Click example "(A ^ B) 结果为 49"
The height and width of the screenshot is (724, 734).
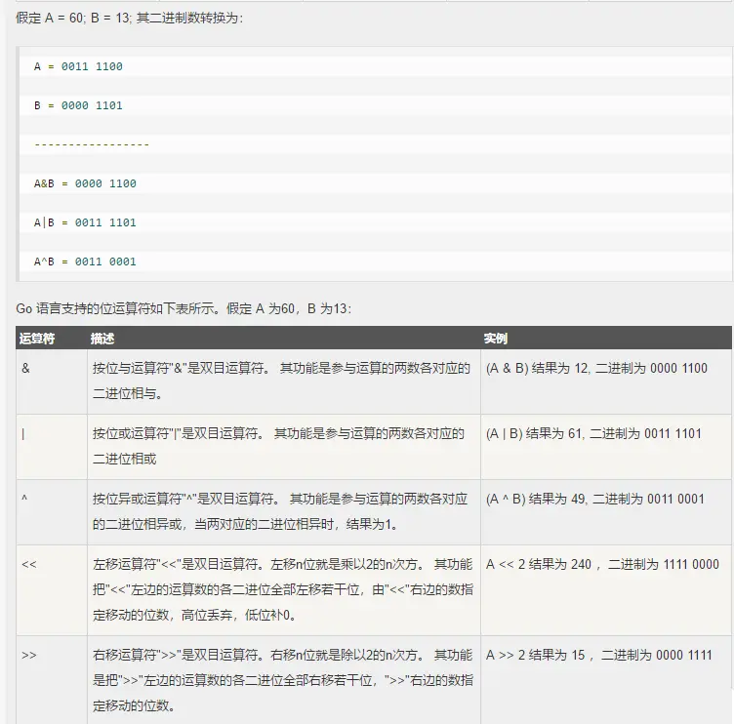click(595, 499)
